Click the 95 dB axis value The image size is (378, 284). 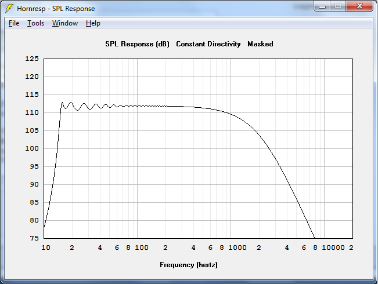[34, 166]
